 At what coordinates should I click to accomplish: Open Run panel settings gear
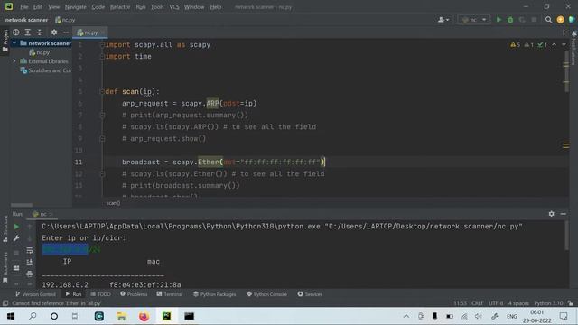point(552,214)
